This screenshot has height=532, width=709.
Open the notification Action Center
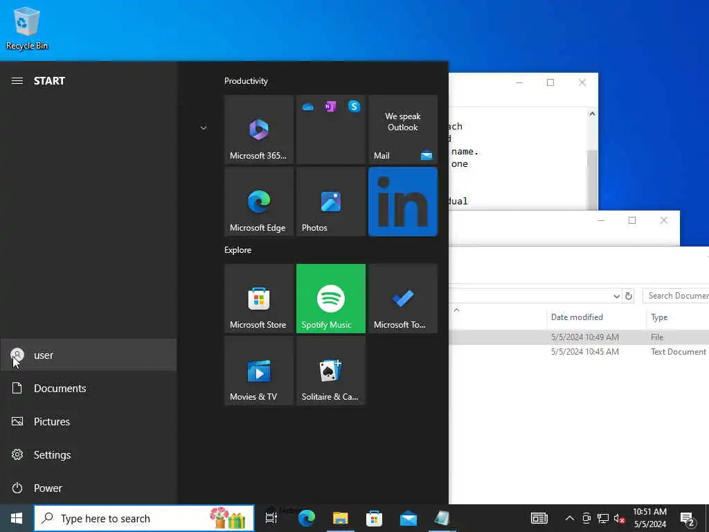point(688,518)
